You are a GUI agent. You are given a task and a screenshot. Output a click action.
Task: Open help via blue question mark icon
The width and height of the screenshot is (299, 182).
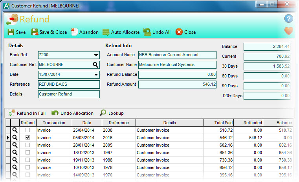(289, 19)
